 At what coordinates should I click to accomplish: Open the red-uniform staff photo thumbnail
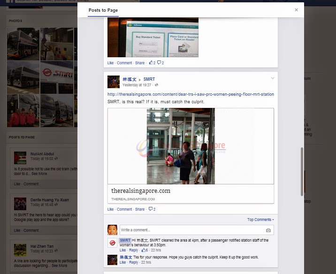(x=23, y=111)
